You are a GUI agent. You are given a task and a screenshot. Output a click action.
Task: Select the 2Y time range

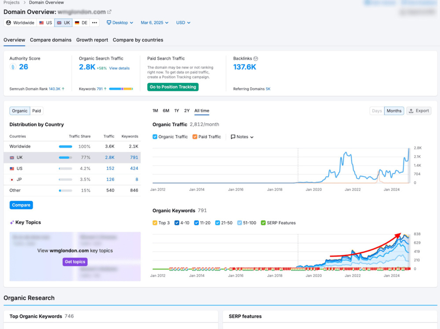click(187, 111)
